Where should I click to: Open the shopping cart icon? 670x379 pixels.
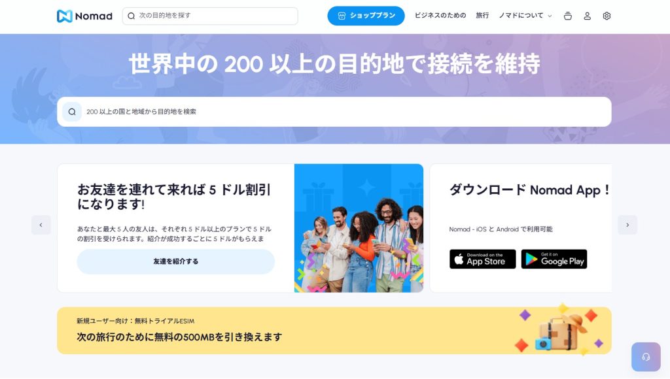[567, 16]
